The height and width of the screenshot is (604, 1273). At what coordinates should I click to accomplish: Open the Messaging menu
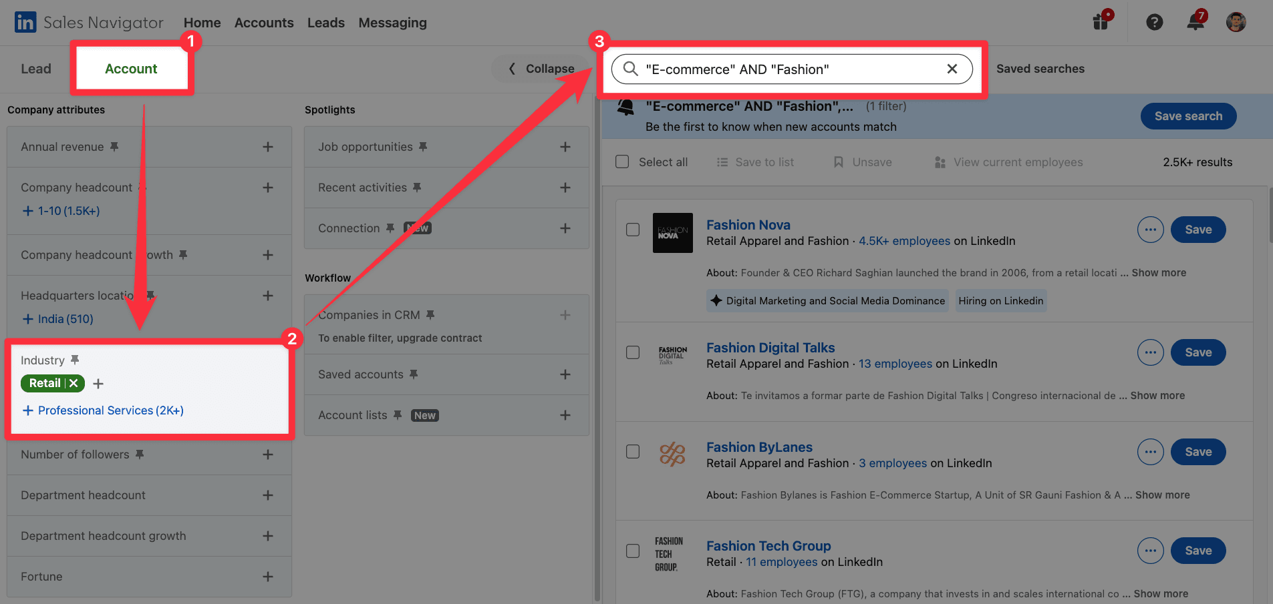click(392, 23)
